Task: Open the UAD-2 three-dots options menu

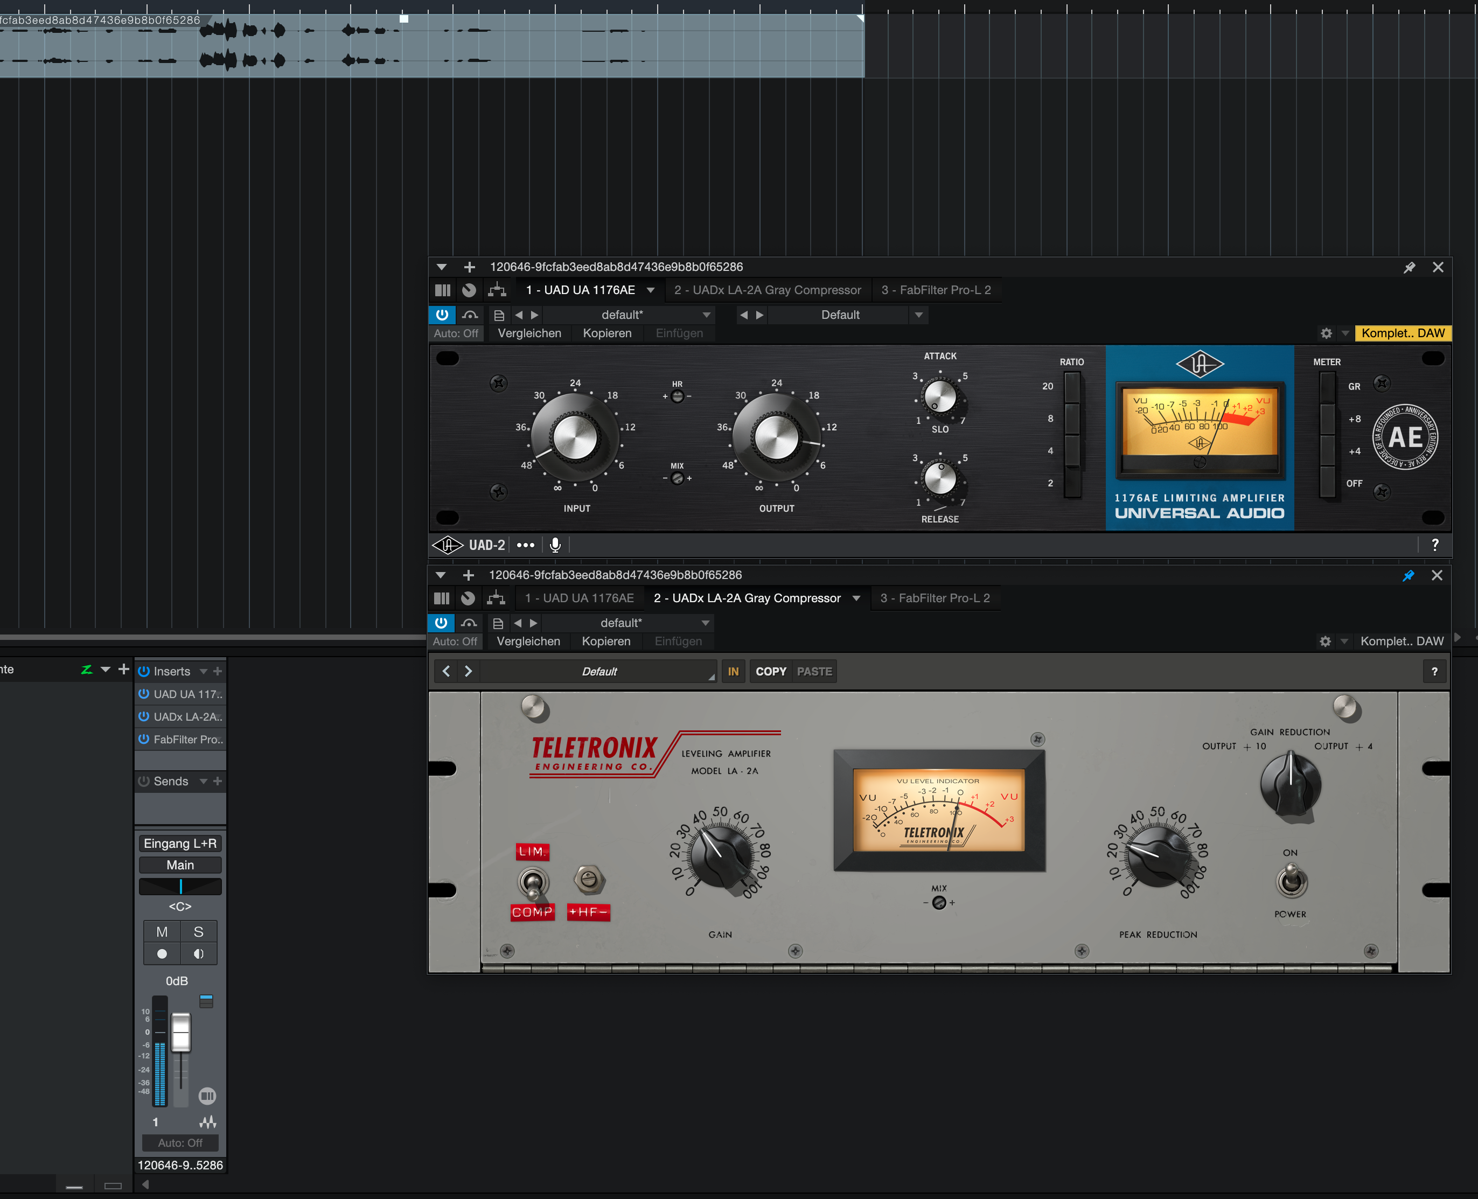Action: [x=526, y=545]
